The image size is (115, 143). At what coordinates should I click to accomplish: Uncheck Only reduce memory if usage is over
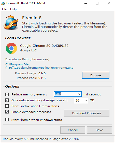click(7, 100)
